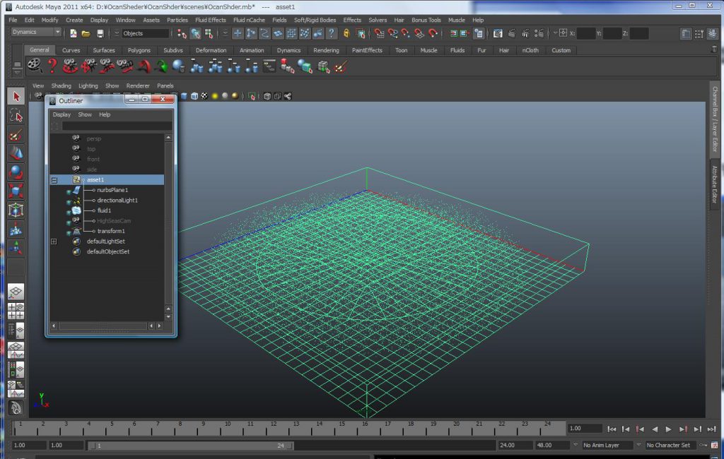Image resolution: width=724 pixels, height=459 pixels.
Task: Go to end of playback range
Action: pyautogui.click(x=711, y=429)
